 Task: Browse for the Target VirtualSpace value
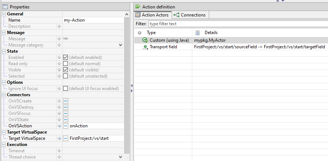coord(66,138)
